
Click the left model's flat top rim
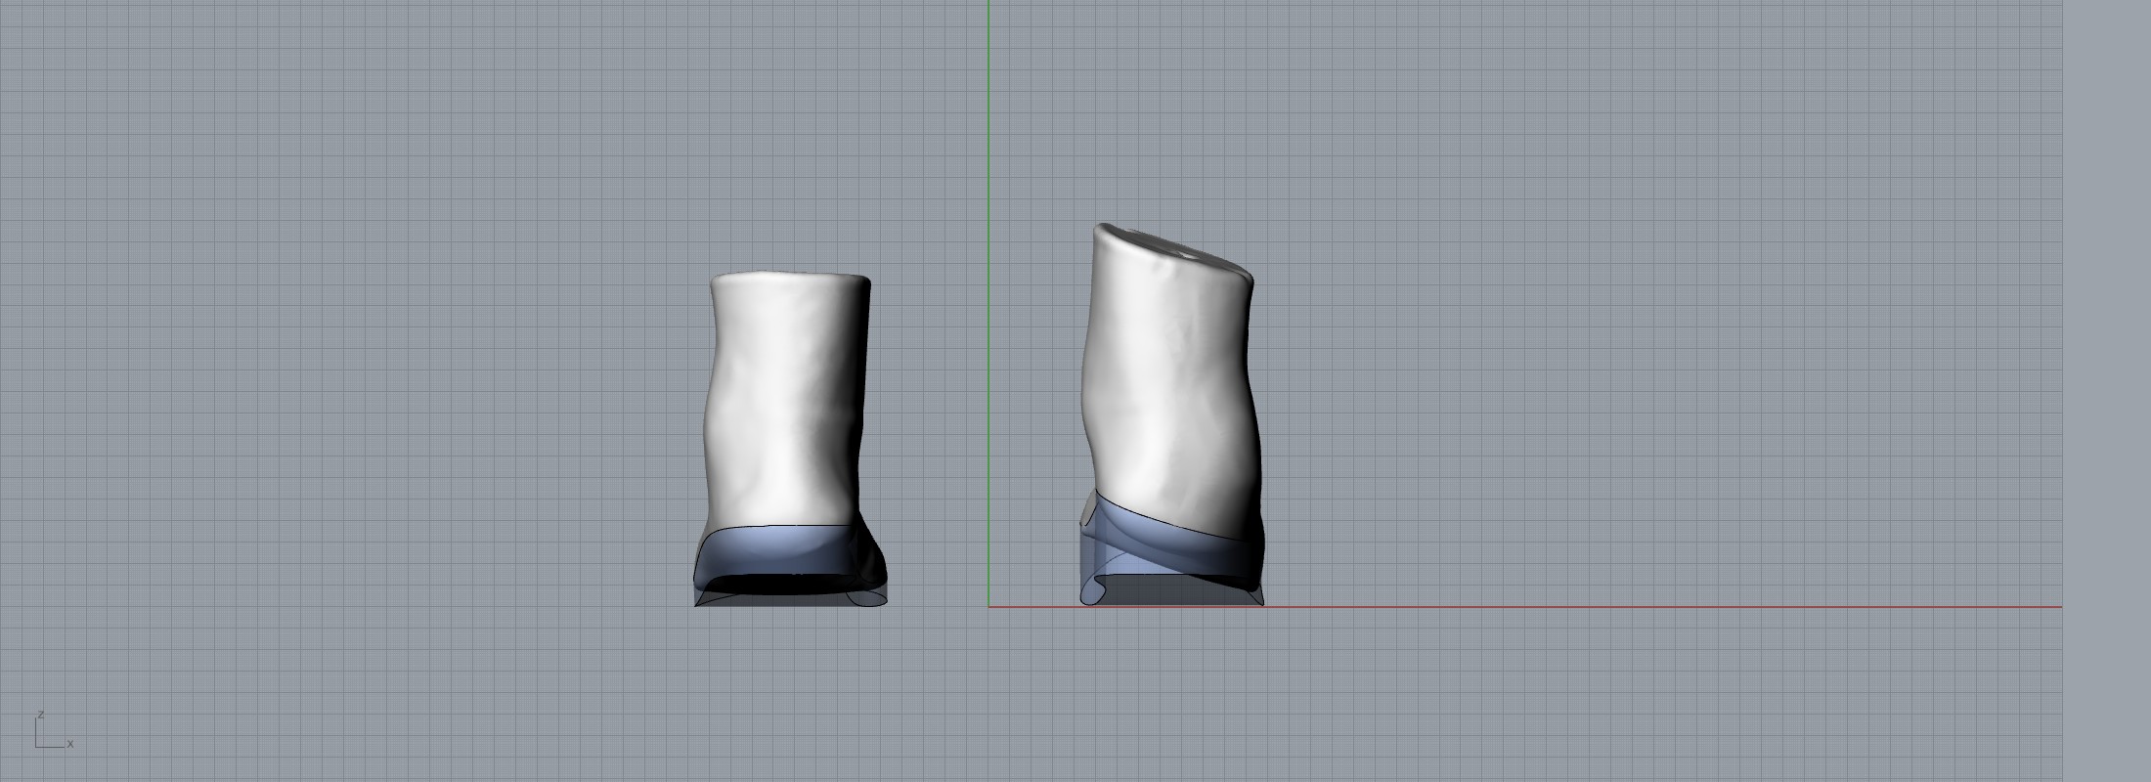[790, 279]
